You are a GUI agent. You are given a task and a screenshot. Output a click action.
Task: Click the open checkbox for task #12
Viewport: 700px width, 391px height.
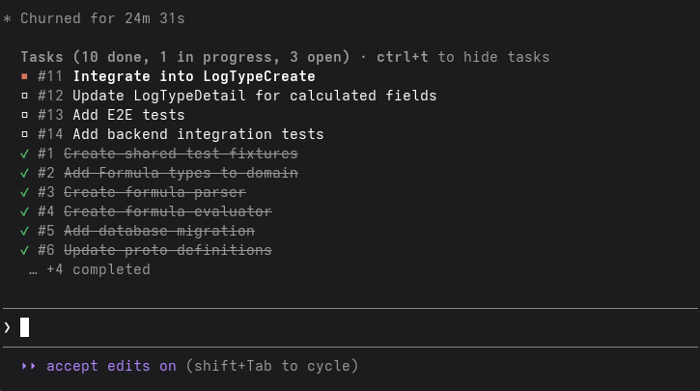tap(24, 96)
